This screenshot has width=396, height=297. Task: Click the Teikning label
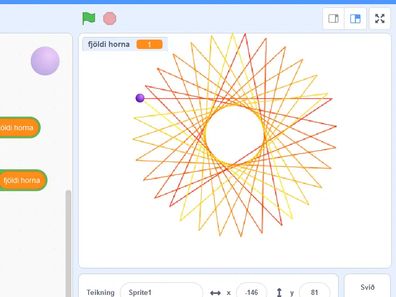coord(101,292)
